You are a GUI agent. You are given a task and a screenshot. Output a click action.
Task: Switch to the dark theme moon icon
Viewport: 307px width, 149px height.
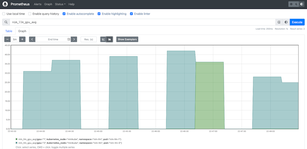coord(296,4)
